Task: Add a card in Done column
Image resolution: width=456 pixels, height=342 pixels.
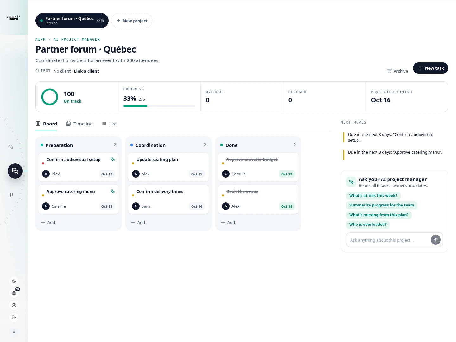Action: [x=228, y=222]
